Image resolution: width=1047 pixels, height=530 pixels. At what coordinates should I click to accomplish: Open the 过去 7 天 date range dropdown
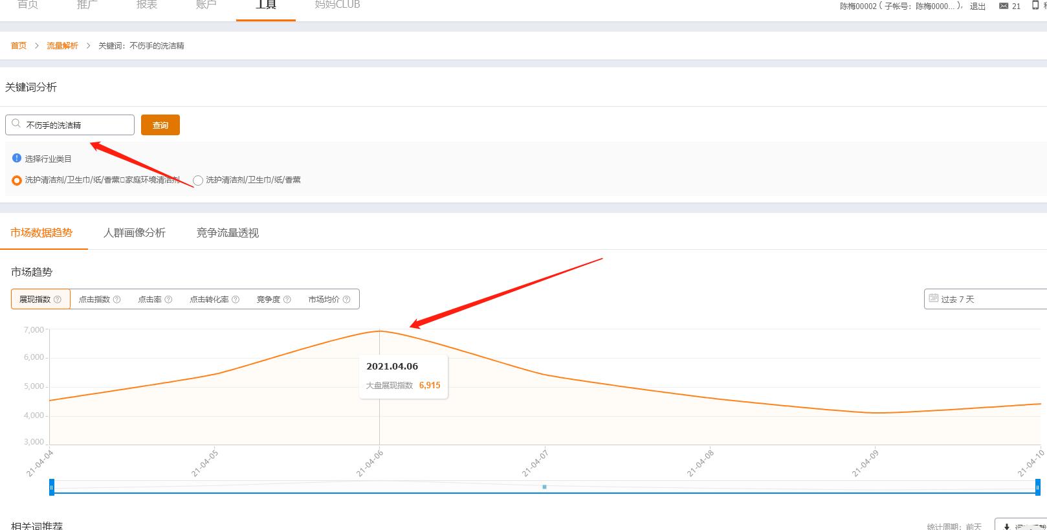point(986,299)
